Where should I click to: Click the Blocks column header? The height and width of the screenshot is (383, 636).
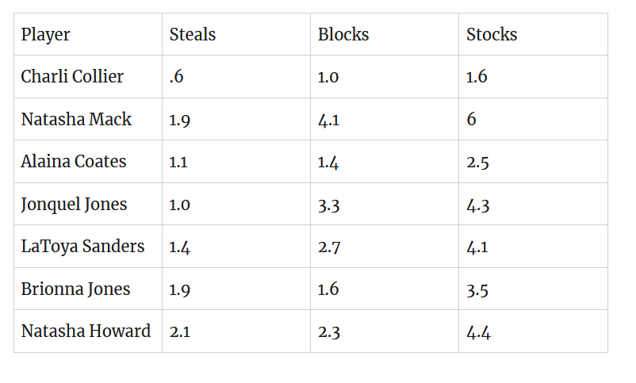click(x=343, y=35)
